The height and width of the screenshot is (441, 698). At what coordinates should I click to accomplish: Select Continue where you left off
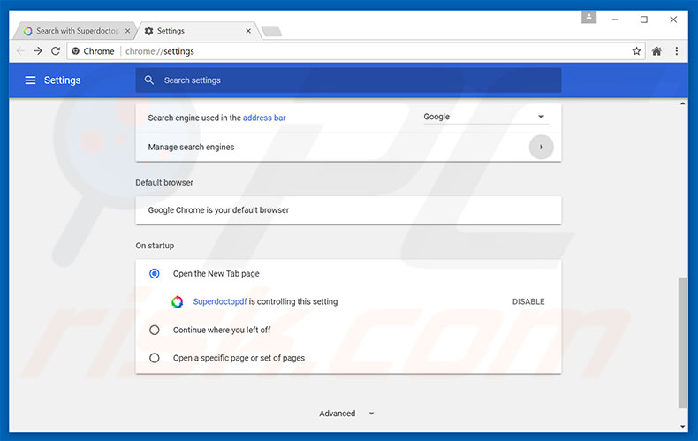point(155,330)
